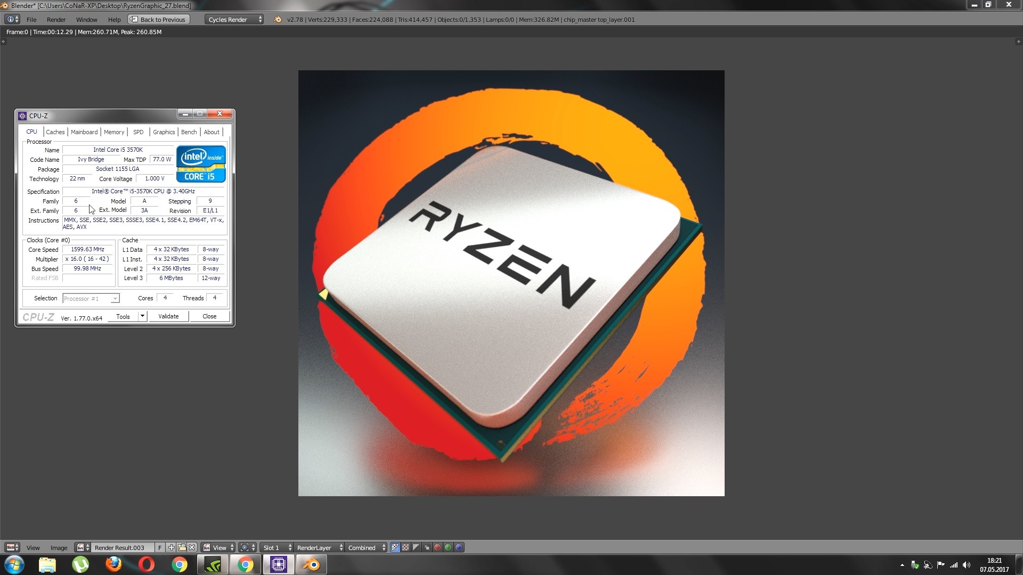Click the open image folder icon
The height and width of the screenshot is (575, 1023).
pyautogui.click(x=182, y=547)
